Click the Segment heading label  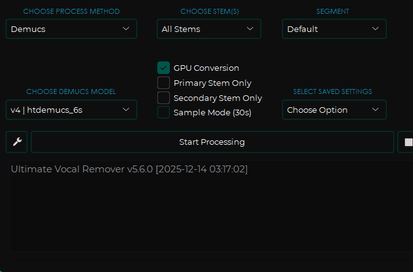tap(333, 11)
